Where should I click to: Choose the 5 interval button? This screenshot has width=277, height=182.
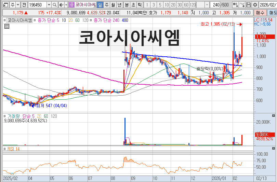click(x=160, y=5)
